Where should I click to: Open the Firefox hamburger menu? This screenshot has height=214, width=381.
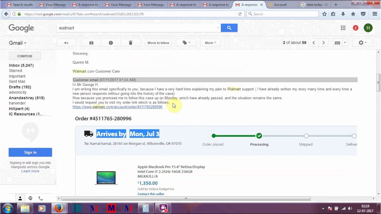[375, 14]
